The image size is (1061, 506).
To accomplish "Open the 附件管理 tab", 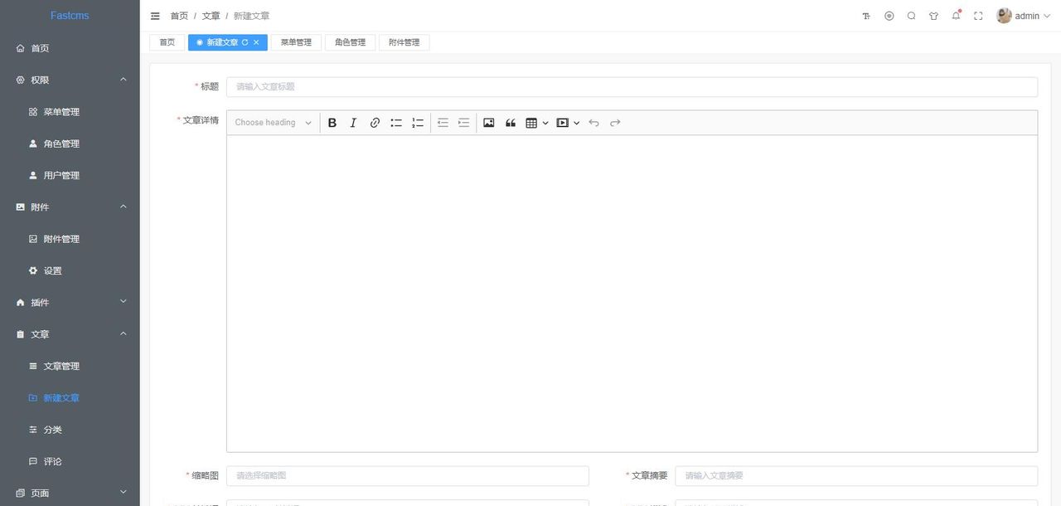I will pos(404,41).
